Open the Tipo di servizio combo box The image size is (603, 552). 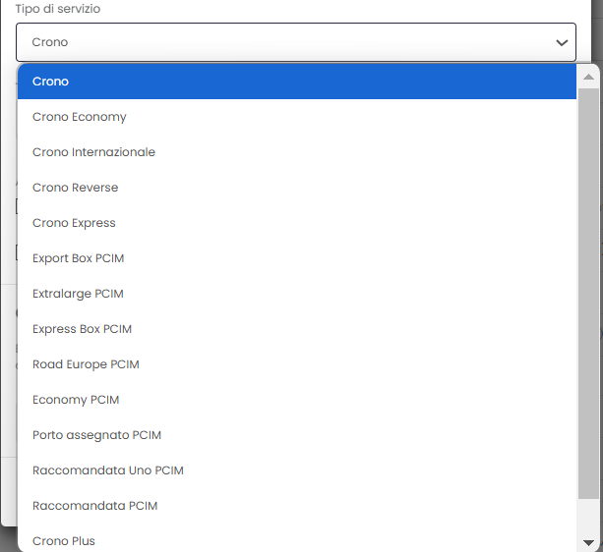[x=296, y=42]
